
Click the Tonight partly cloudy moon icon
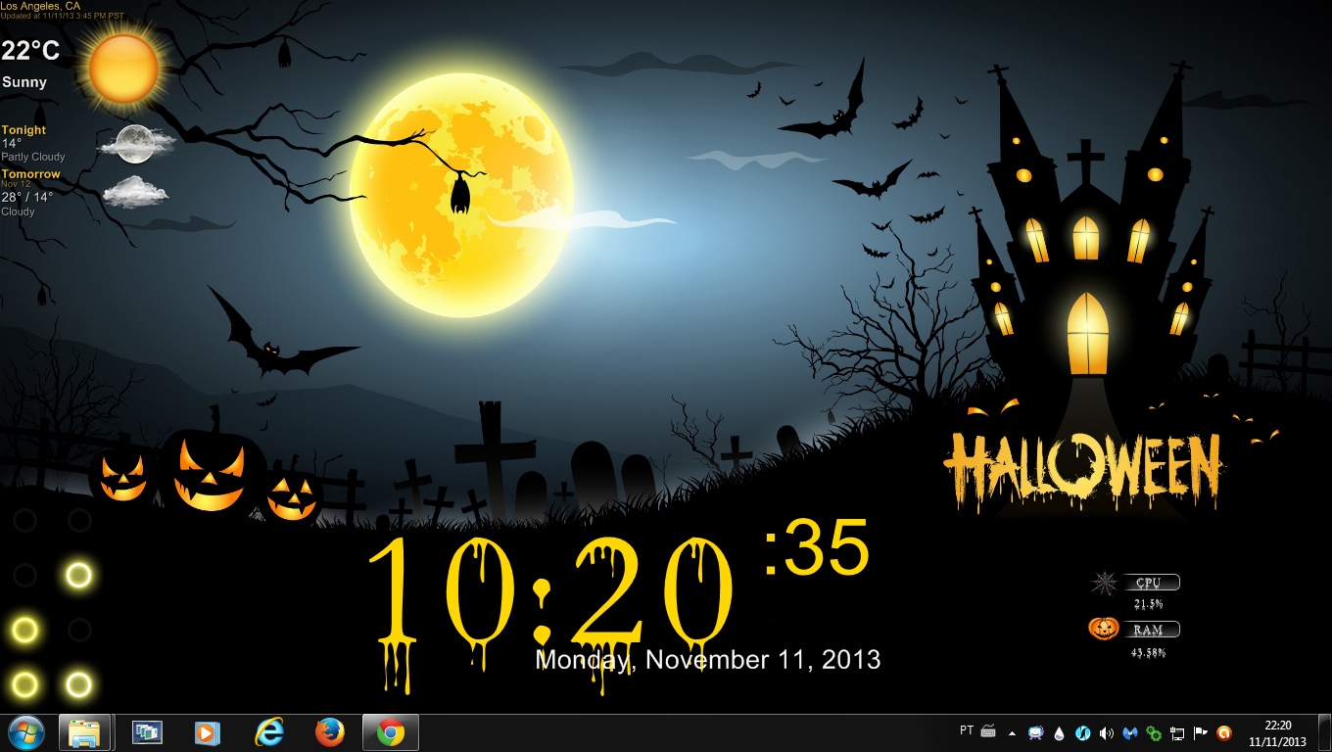(136, 144)
